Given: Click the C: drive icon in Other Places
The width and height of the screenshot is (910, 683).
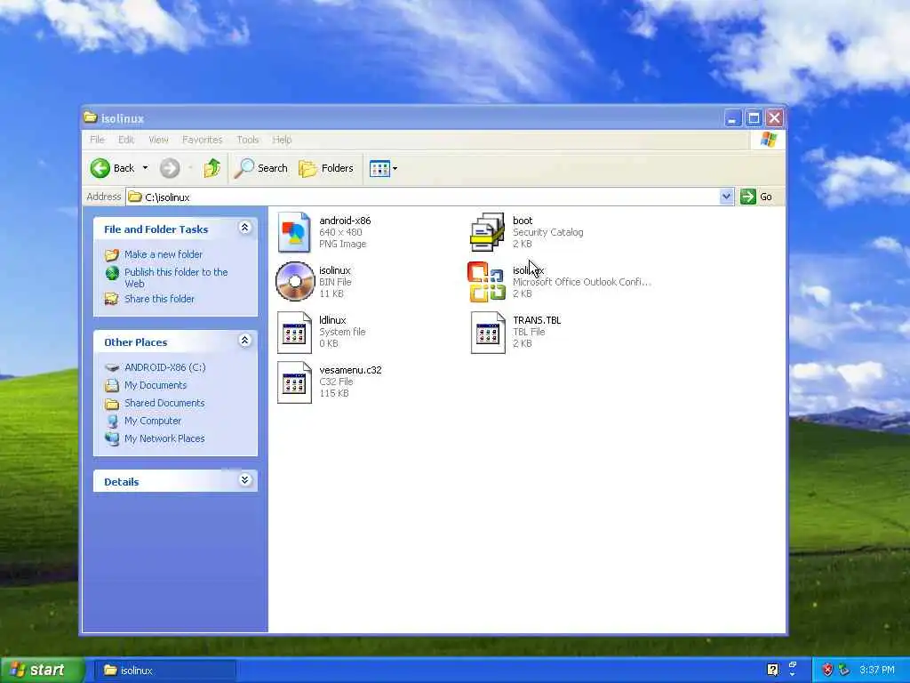Looking at the screenshot, I should click(112, 367).
